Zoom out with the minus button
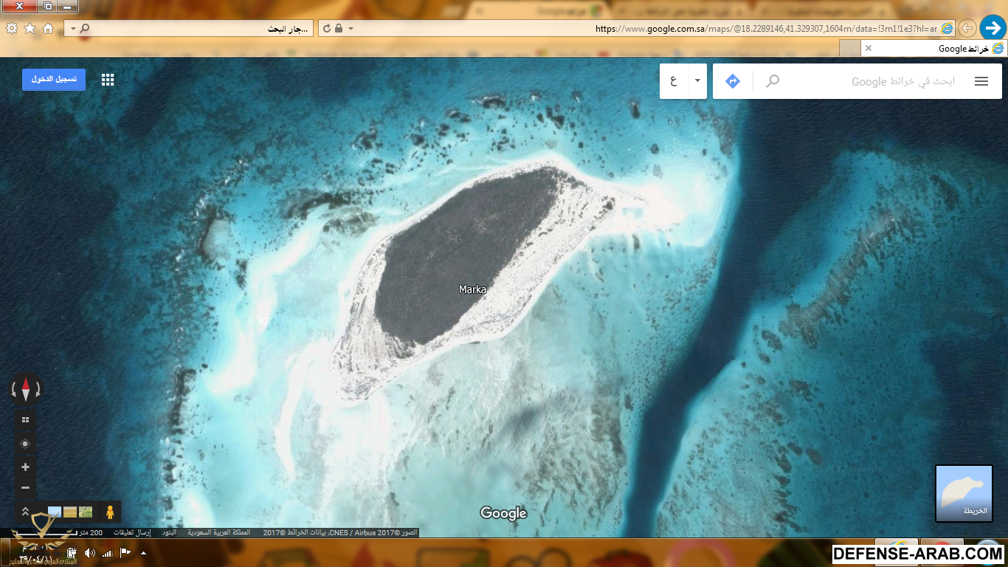1008x567 pixels. (x=25, y=487)
